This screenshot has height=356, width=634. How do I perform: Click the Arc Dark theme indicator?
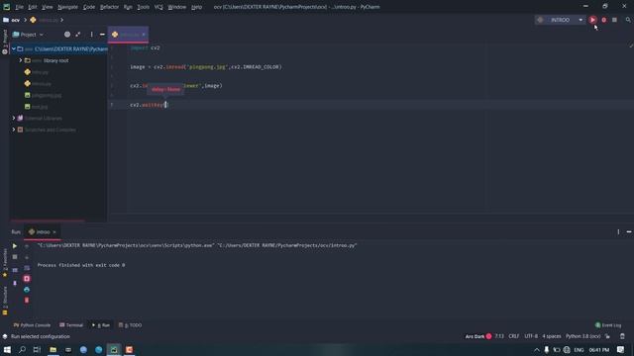click(x=477, y=336)
